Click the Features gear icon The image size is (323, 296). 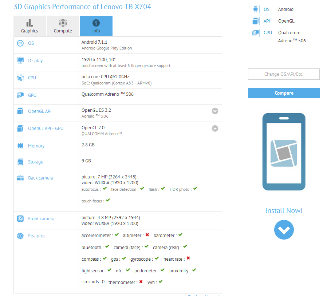[x=20, y=236]
